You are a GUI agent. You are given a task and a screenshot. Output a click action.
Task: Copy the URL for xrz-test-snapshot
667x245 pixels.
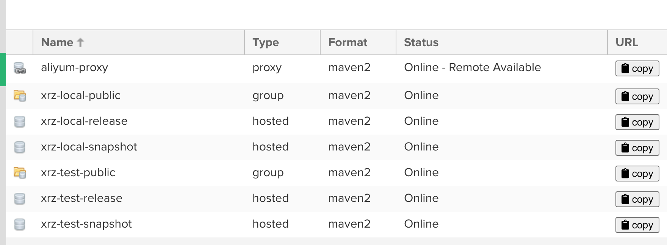637,225
